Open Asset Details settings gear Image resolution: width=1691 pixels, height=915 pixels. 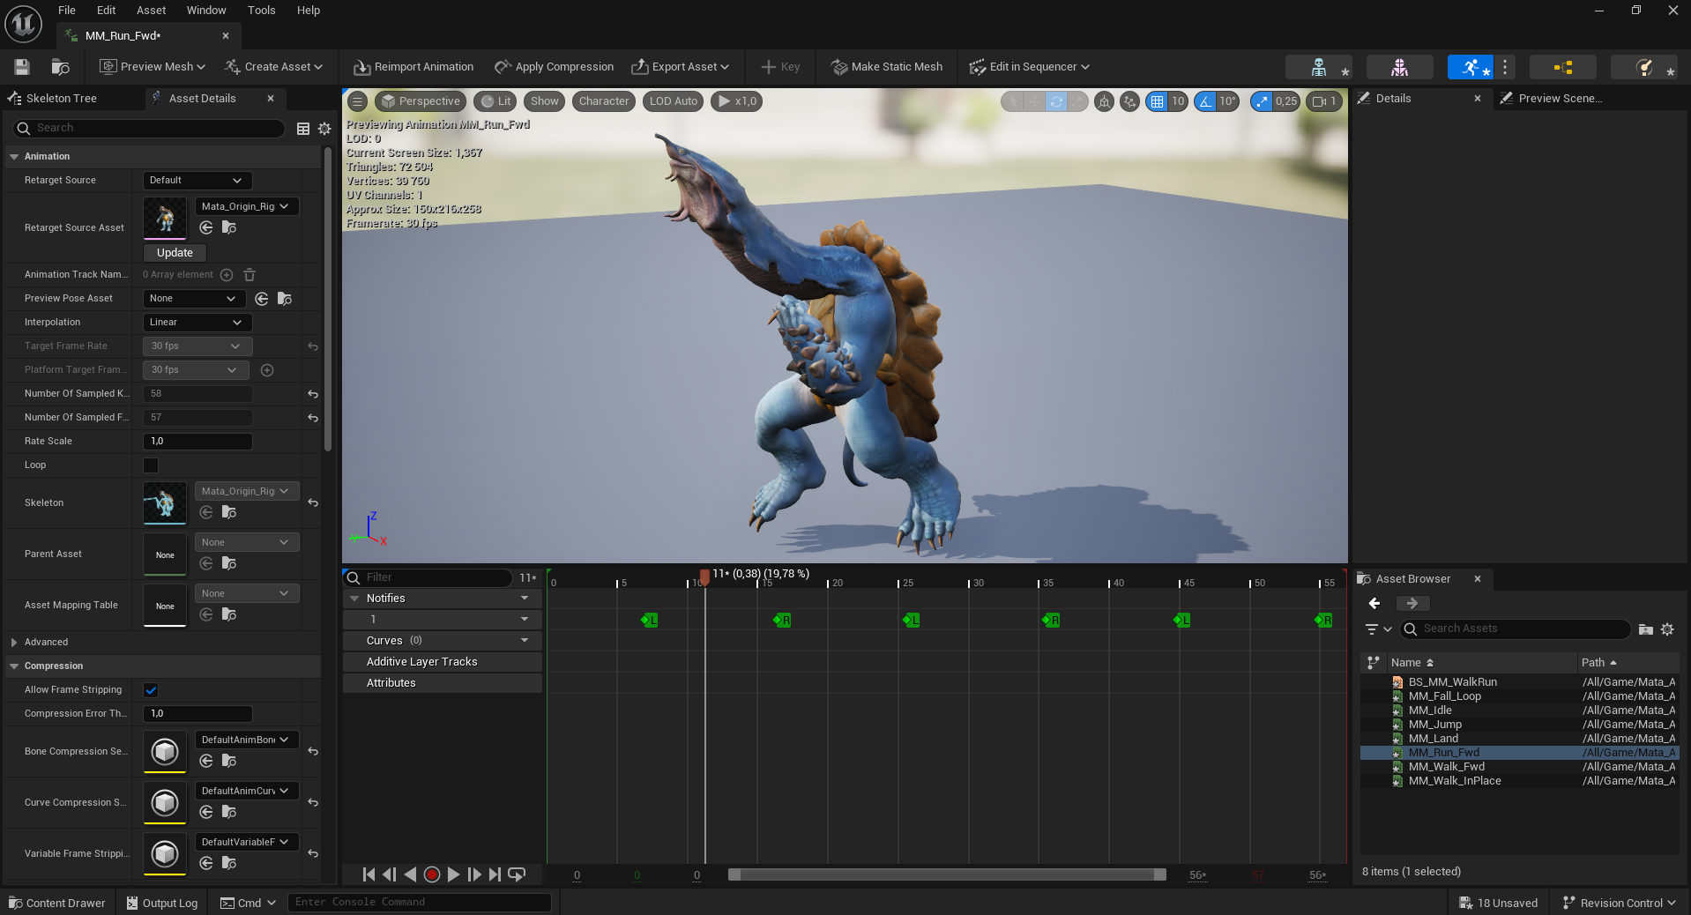pos(324,129)
